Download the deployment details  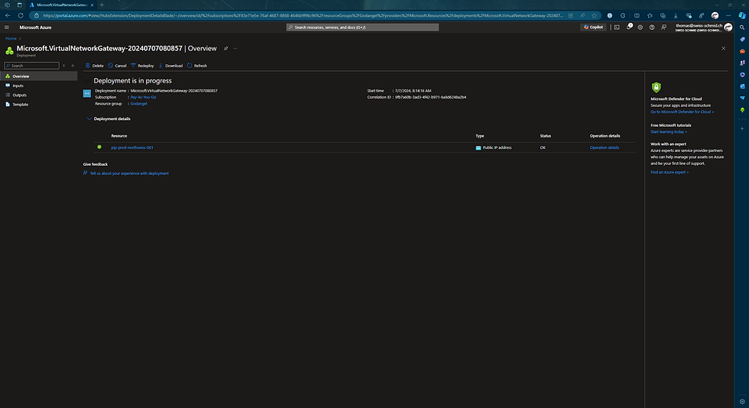coord(170,66)
